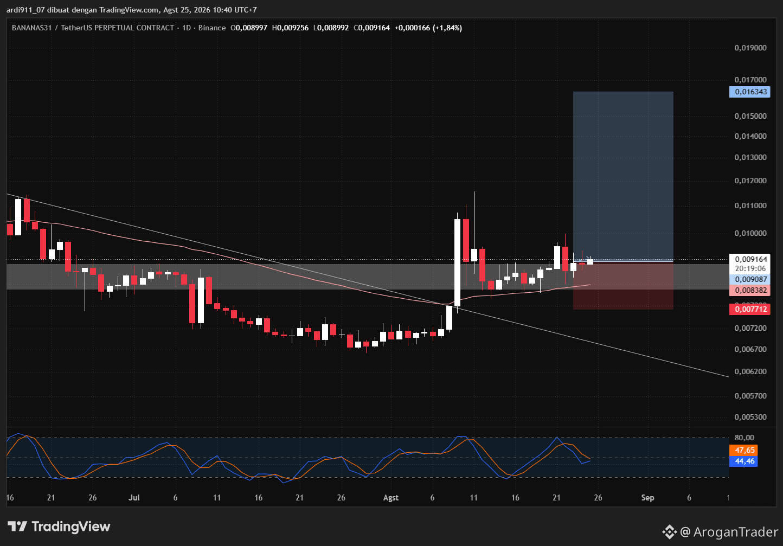Select the descending white trend line
Image resolution: width=783 pixels, height=546 pixels.
tap(367, 285)
